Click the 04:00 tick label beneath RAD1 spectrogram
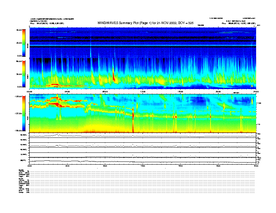The height and width of the screenshot is (213, 276). tap(67, 92)
